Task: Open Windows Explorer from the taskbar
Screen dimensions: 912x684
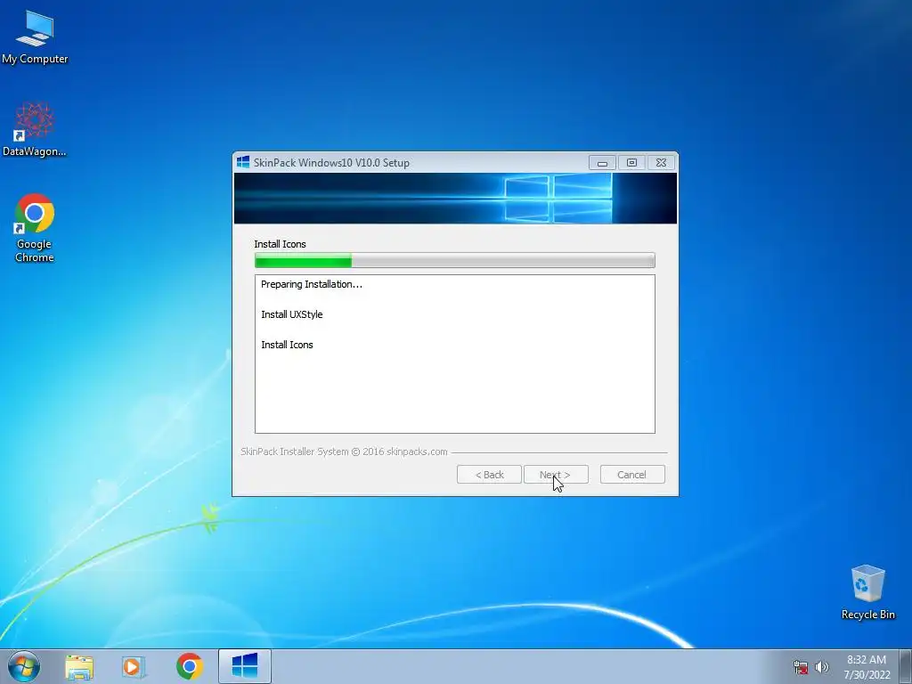Action: pos(79,666)
